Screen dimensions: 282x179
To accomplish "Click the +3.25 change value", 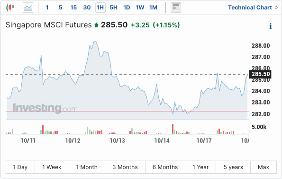I will tap(140, 25).
